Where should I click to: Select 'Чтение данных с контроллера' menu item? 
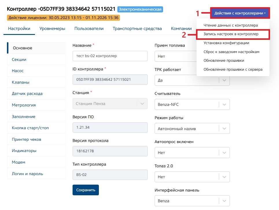tap(230, 25)
